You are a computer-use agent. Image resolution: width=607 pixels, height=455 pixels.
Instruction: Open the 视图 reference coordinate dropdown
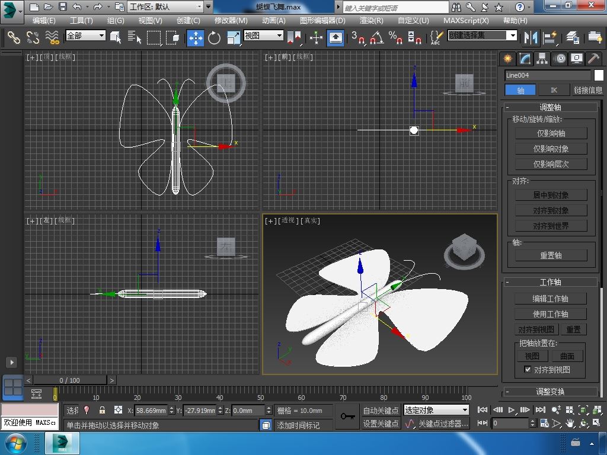[264, 36]
